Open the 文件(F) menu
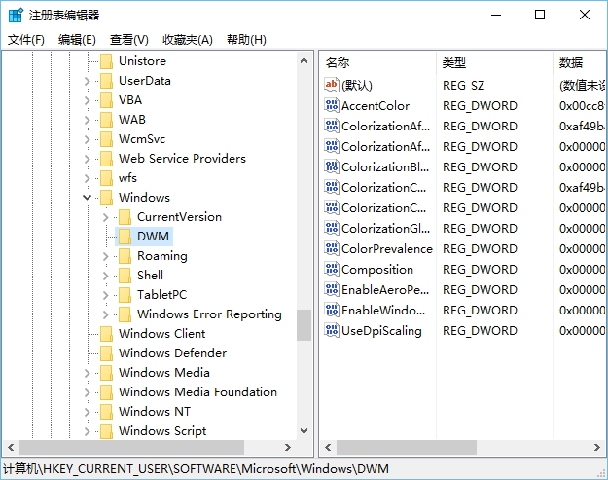The width and height of the screenshot is (608, 480). pyautogui.click(x=26, y=40)
